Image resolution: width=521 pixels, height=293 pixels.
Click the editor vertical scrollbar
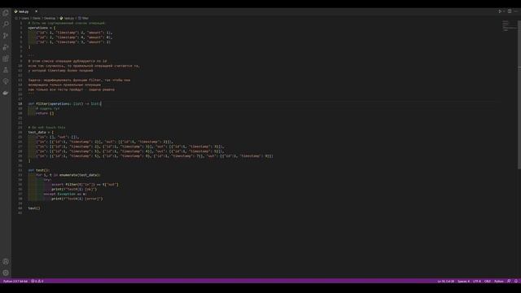(x=519, y=94)
